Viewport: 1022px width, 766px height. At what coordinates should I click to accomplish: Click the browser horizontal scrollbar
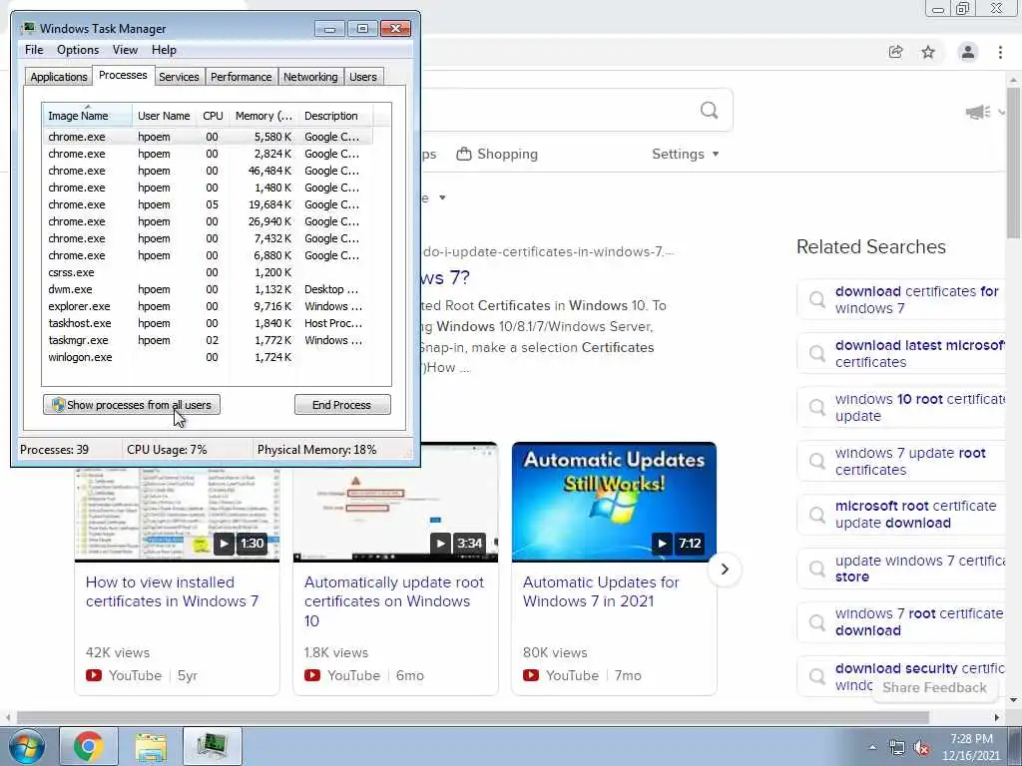point(473,717)
